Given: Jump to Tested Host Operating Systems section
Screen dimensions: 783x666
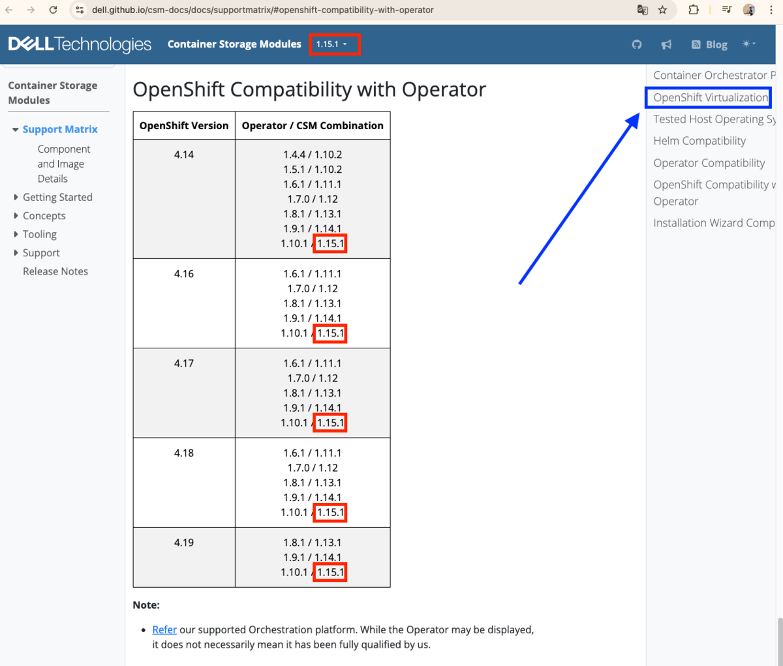Looking at the screenshot, I should coord(714,119).
